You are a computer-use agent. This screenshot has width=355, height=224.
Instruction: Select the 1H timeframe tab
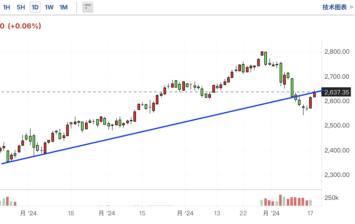[x=6, y=7]
